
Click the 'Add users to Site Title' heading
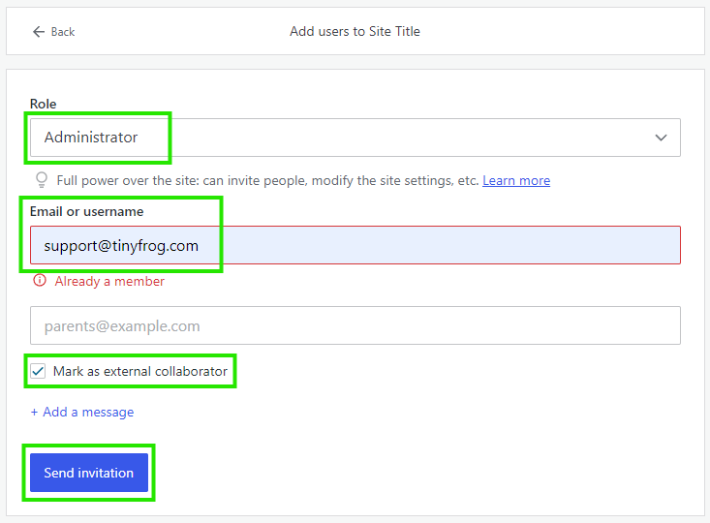pyautogui.click(x=355, y=31)
